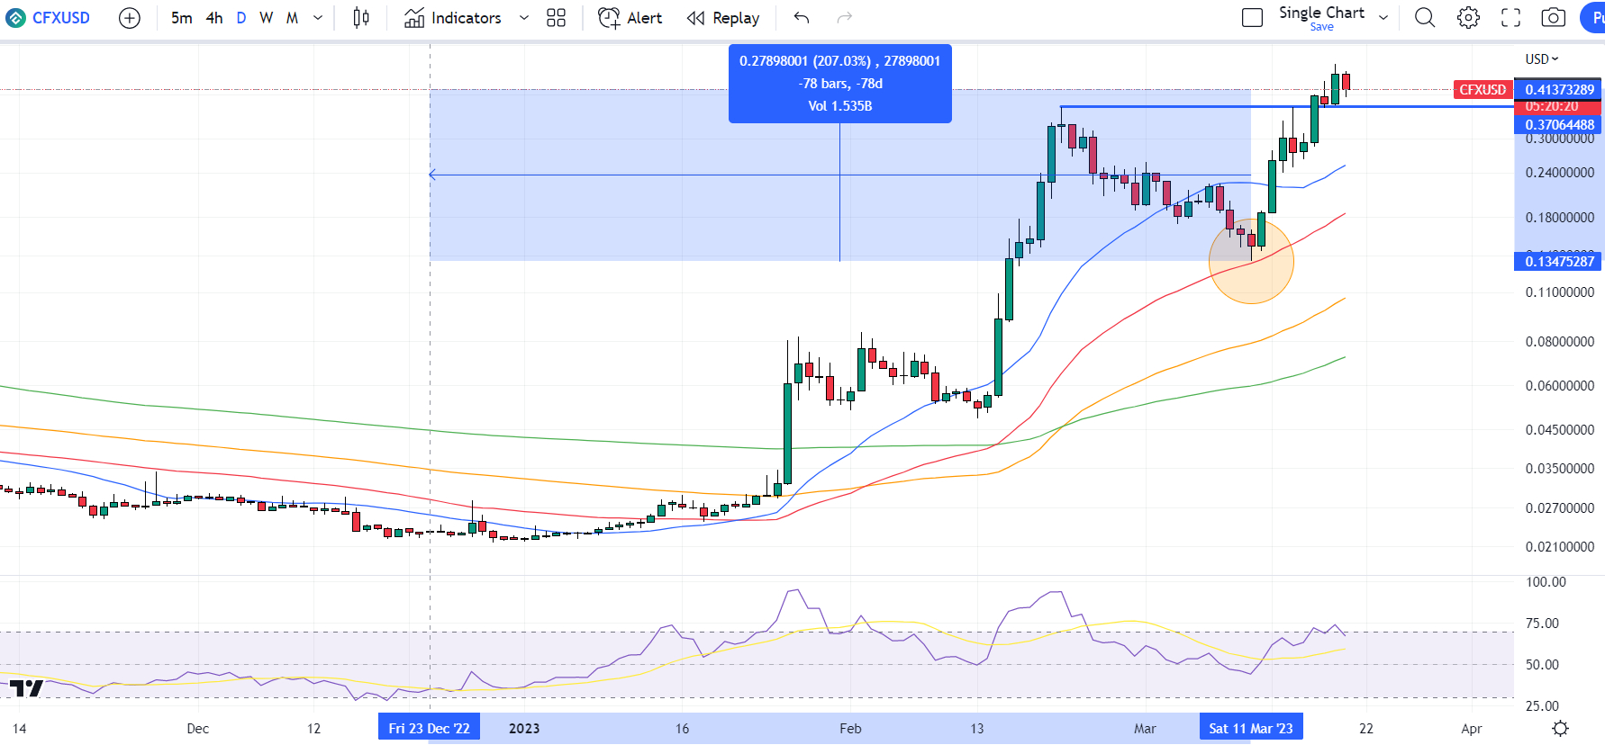The height and width of the screenshot is (745, 1605).
Task: Select the orange highlighted circle drawing
Action: (x=1251, y=261)
